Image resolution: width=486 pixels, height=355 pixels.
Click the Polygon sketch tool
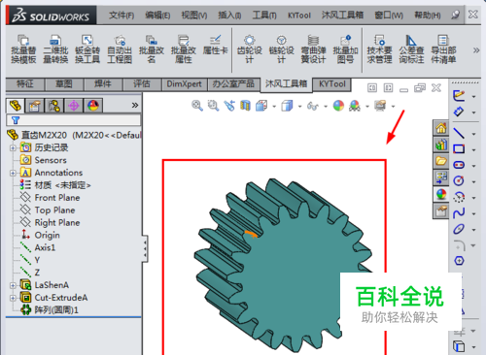[x=459, y=261]
